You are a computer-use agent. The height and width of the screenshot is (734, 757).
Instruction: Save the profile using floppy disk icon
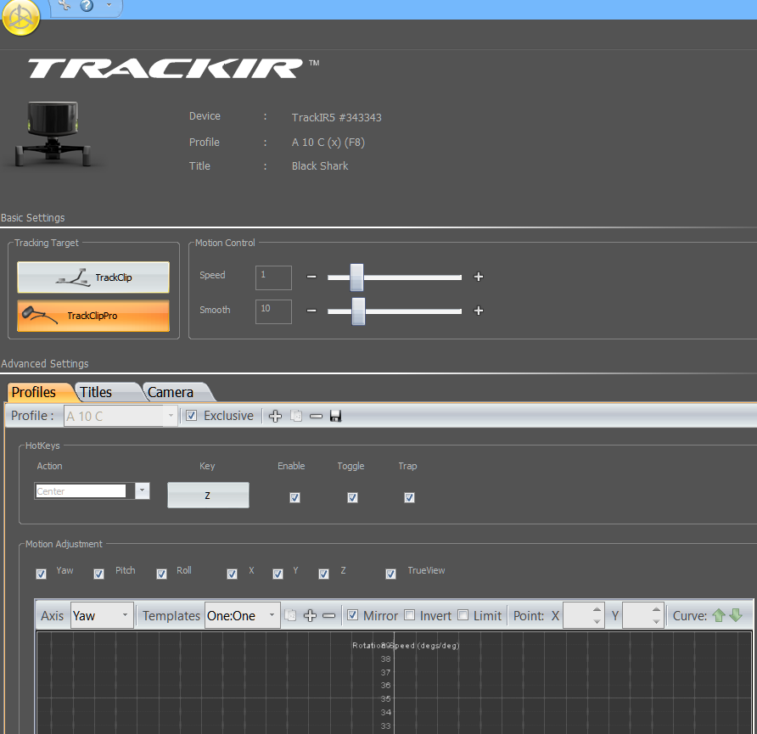335,416
